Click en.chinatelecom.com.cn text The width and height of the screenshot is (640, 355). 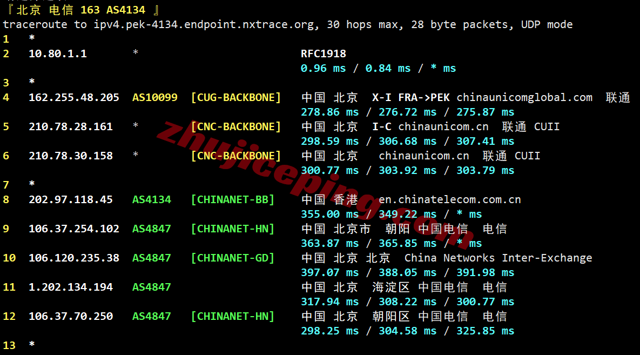[450, 200]
